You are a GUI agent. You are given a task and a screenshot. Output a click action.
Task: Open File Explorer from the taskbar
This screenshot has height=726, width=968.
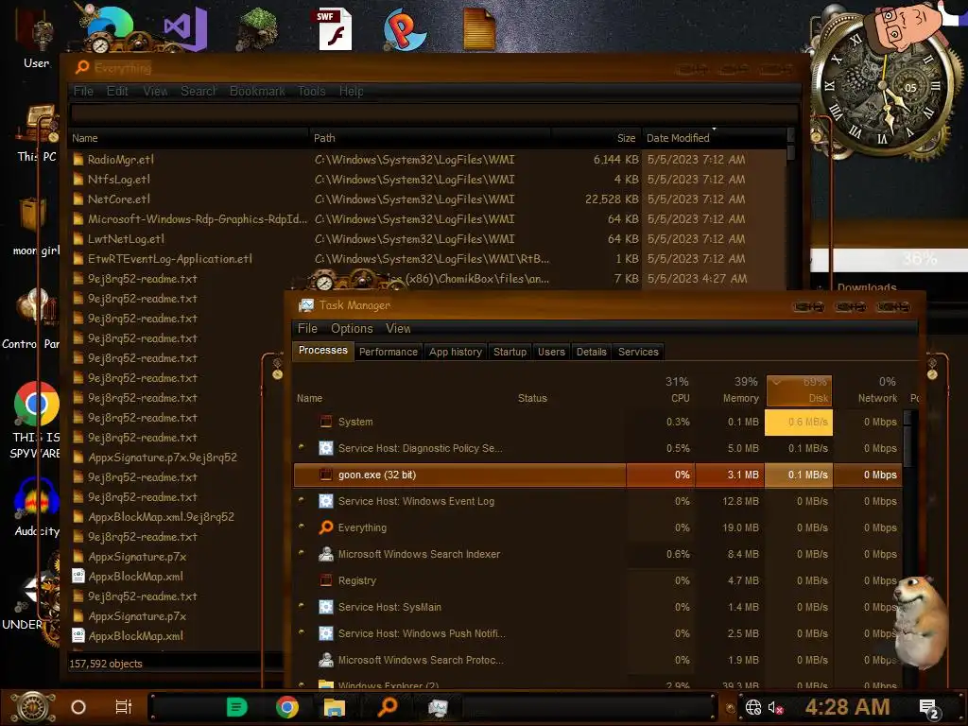click(335, 707)
